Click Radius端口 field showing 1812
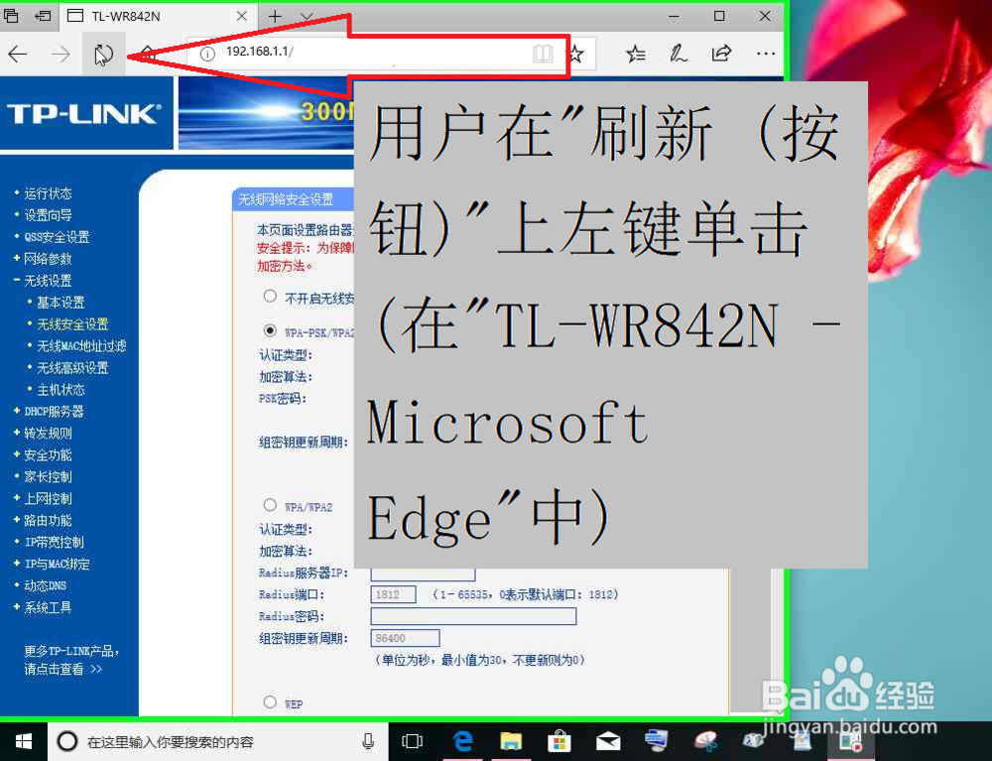 click(393, 594)
